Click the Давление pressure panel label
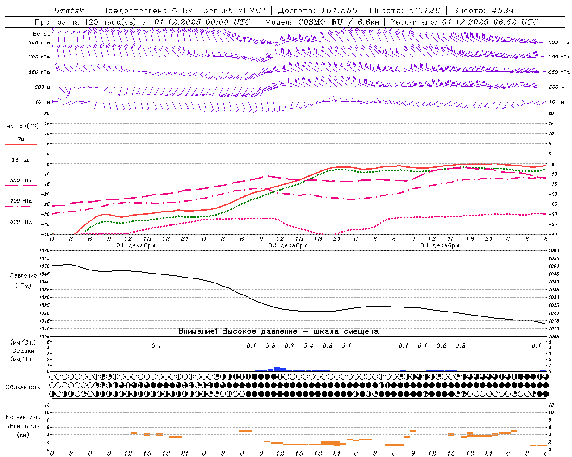The height and width of the screenshot is (457, 572). [23, 276]
